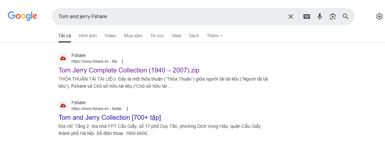Click Fshare favicon of the 700+ tập result
Viewport: 385px width, 144px height.
pyautogui.click(x=63, y=105)
